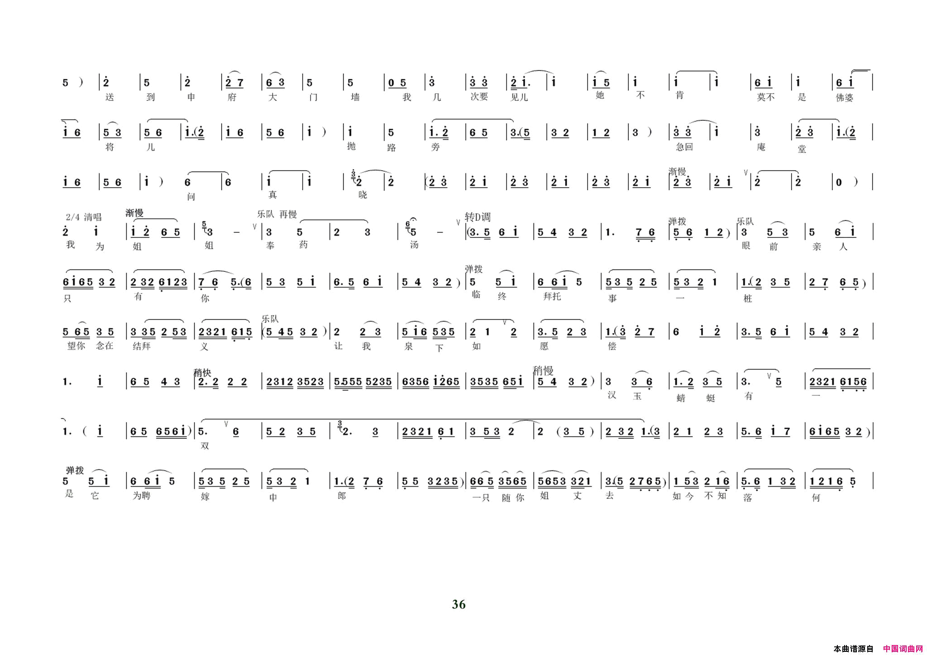Click the 稍快 tempo marking
Image resolution: width=927 pixels, height=655 pixels.
[202, 373]
